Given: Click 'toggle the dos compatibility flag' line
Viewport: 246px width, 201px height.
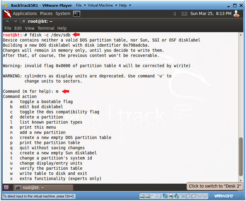Looking at the screenshot, I should pyautogui.click(x=59, y=112).
